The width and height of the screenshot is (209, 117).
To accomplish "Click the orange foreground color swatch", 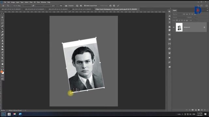I will coord(2,72).
